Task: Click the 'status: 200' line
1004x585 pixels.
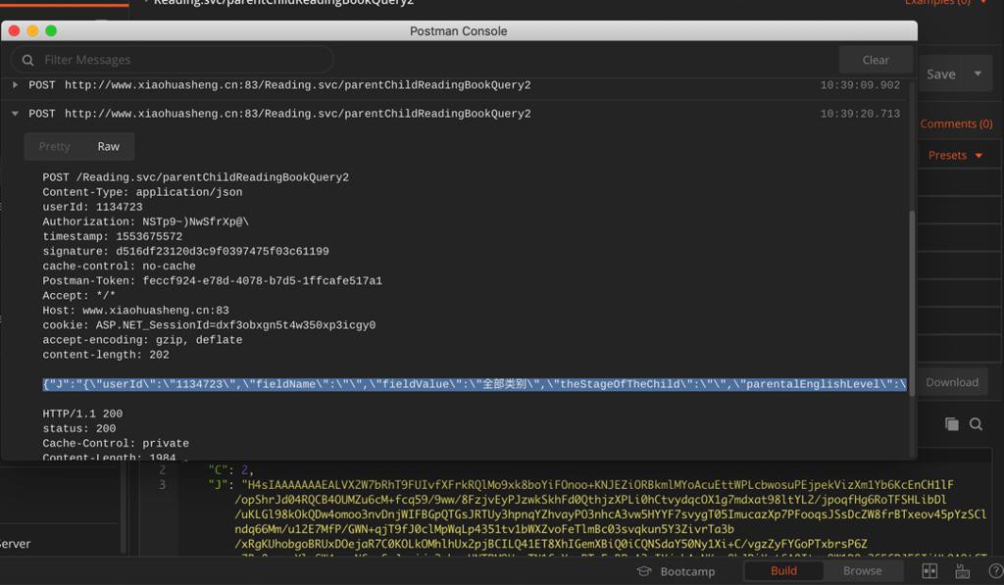Action: tap(78, 428)
